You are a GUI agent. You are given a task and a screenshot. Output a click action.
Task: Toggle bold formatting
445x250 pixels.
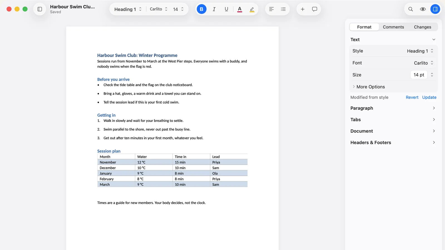[202, 9]
